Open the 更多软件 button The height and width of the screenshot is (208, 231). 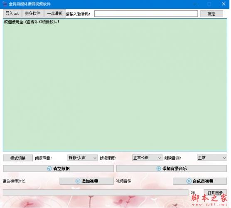33,13
